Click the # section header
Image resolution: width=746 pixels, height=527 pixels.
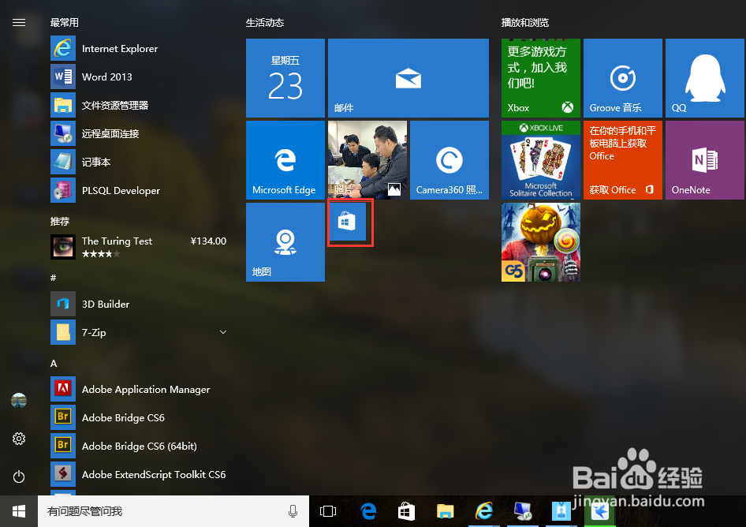(x=54, y=278)
